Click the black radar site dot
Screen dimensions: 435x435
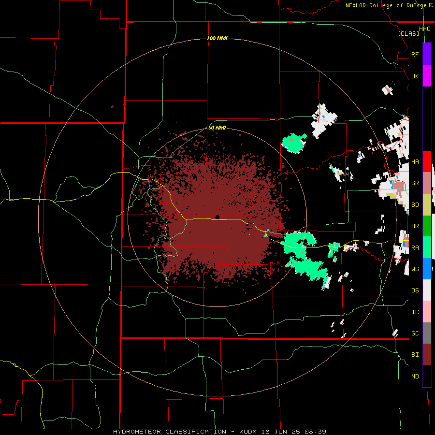217,217
